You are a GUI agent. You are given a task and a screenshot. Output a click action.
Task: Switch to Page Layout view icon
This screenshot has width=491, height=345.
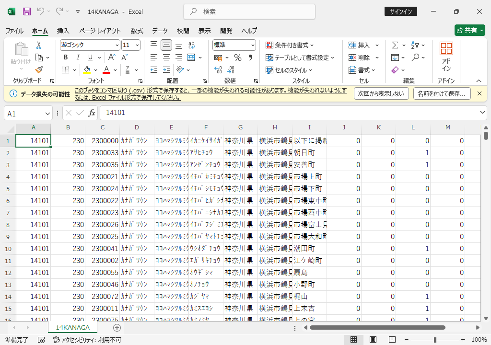coord(373,340)
